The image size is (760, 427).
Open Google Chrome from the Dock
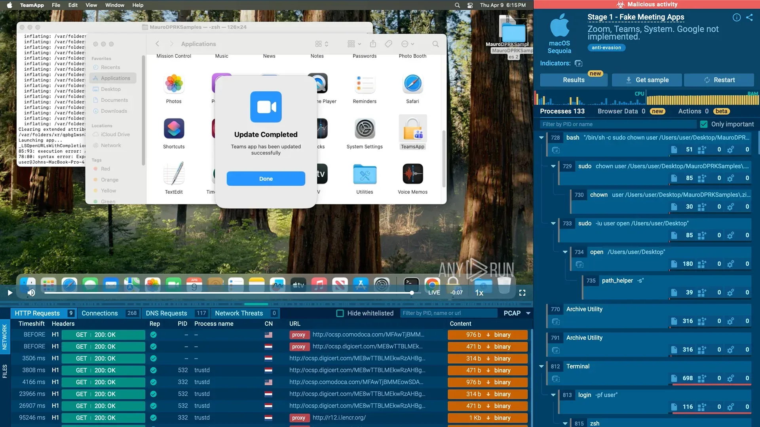pos(432,285)
